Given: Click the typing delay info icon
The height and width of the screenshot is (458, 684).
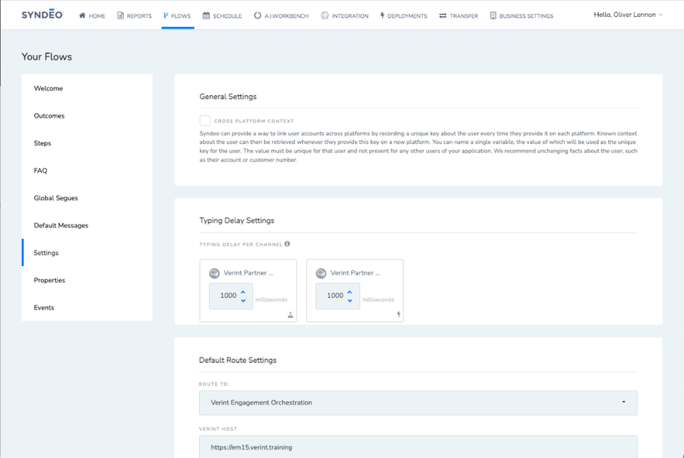Looking at the screenshot, I should (287, 244).
